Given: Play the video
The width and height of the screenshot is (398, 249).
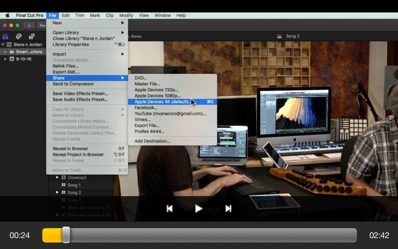Looking at the screenshot, I should (x=199, y=209).
